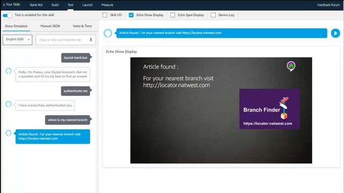The width and height of the screenshot is (344, 193).
Task: Click the 'For your nearest branch visit http://locator.natwest.com' text on the display
Action: click(x=178, y=81)
